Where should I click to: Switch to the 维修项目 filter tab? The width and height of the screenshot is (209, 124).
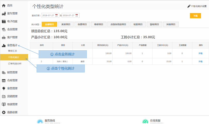click(x=98, y=24)
